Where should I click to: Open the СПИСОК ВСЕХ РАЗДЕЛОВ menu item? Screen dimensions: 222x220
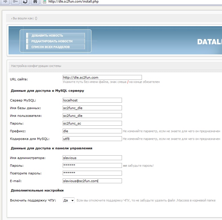[x=56, y=47]
